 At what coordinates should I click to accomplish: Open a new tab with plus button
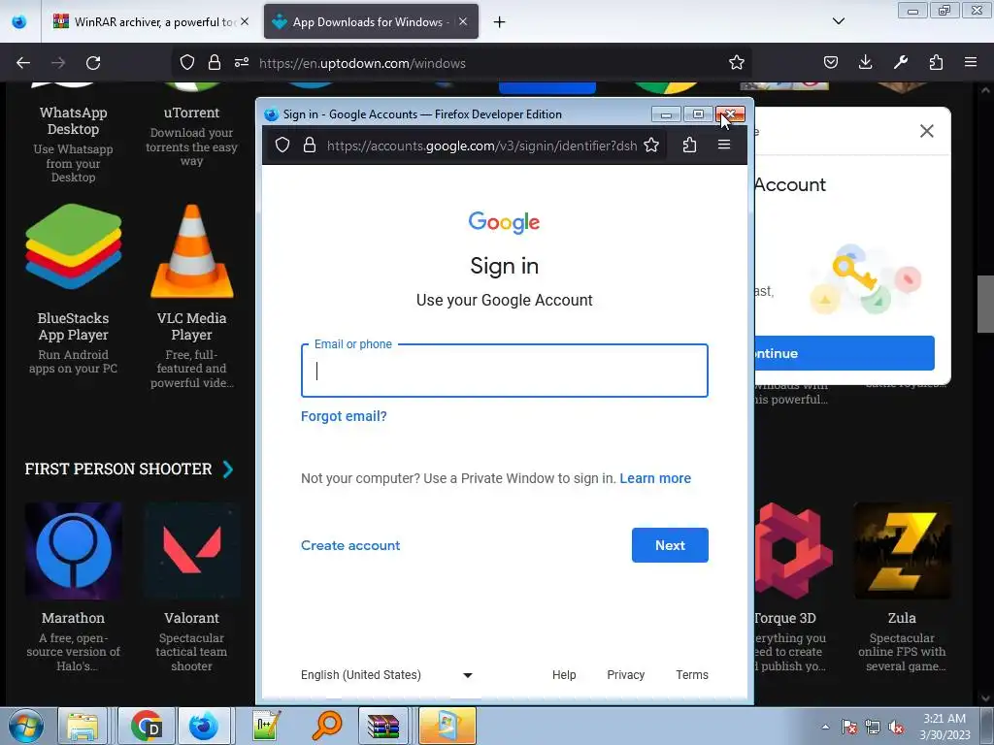point(500,22)
